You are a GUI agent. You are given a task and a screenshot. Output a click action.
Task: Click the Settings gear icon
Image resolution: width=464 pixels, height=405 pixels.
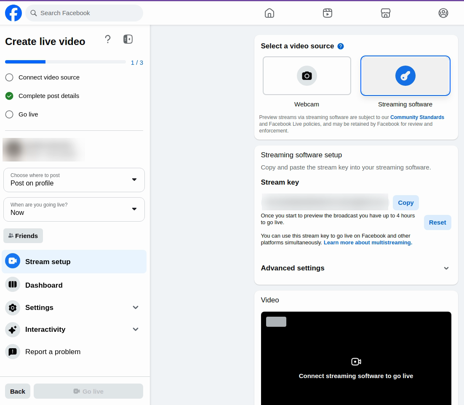(x=13, y=308)
